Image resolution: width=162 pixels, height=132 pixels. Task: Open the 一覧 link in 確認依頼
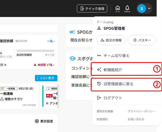51,41
